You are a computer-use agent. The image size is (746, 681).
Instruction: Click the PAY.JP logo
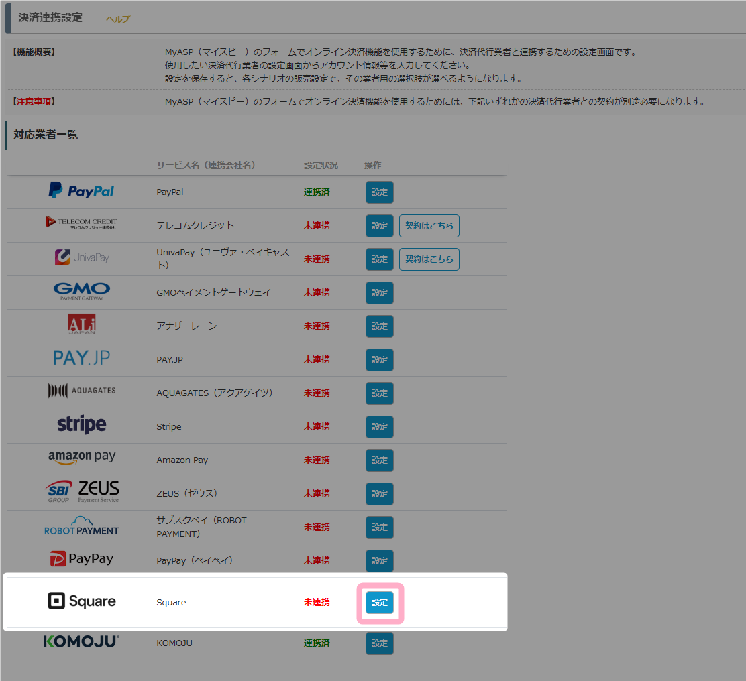[81, 358]
